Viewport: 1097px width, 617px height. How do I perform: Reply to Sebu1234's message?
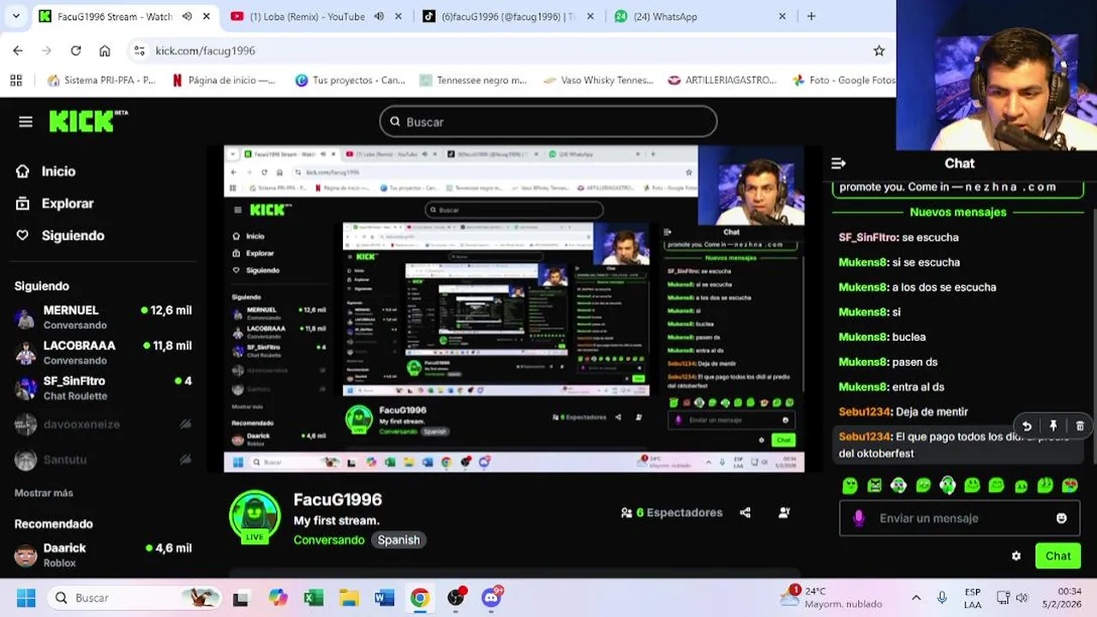pos(1027,426)
